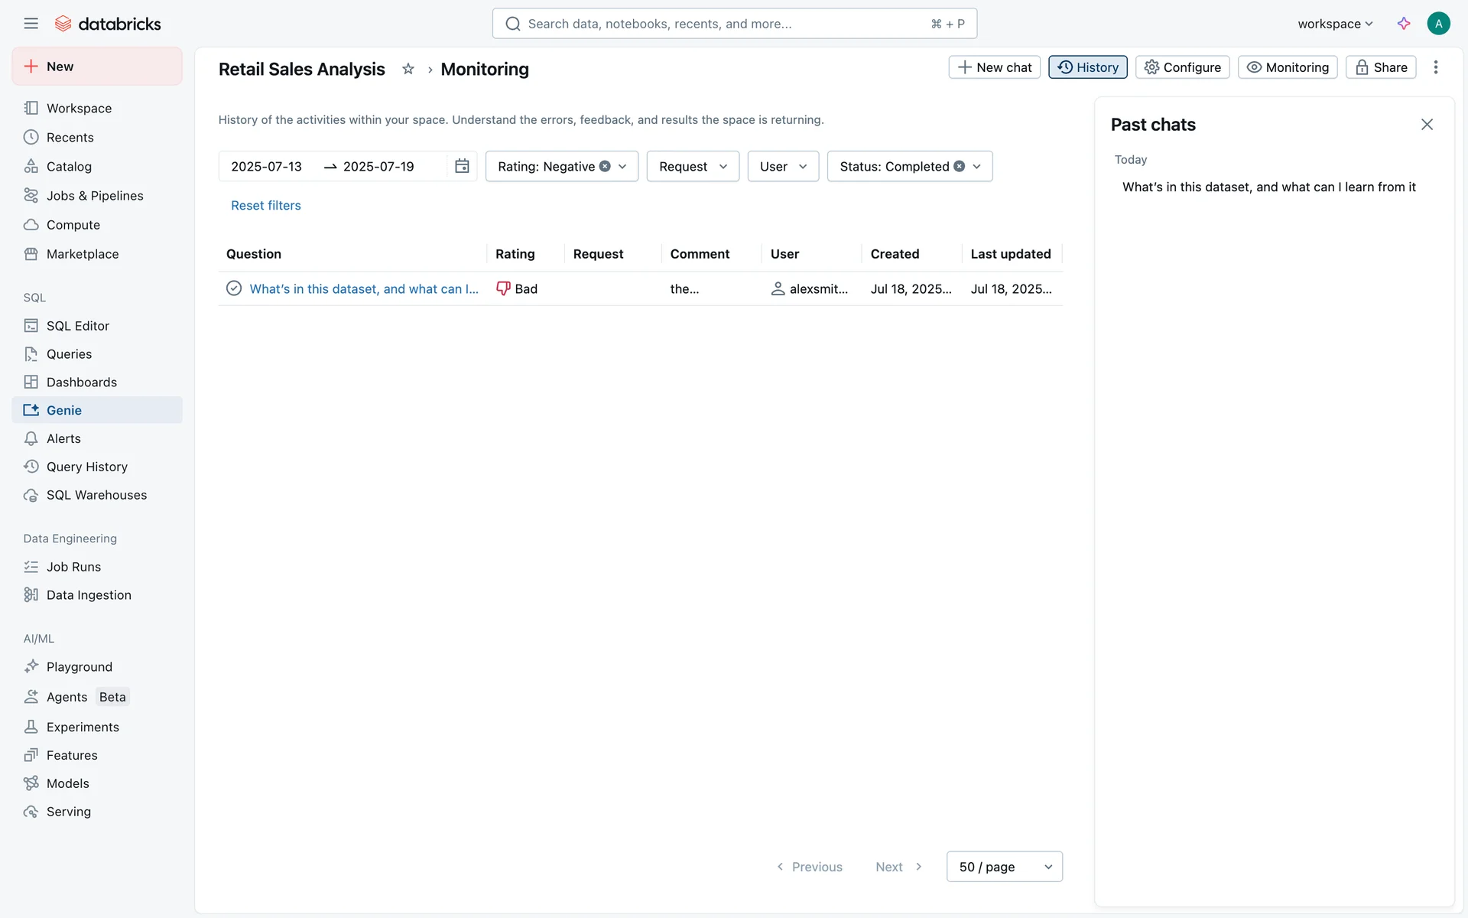Expand the Request filter dropdown
This screenshot has width=1468, height=918.
[693, 166]
